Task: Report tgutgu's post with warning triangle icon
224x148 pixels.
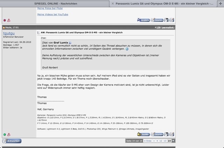Action: pyautogui.click(x=9, y=134)
